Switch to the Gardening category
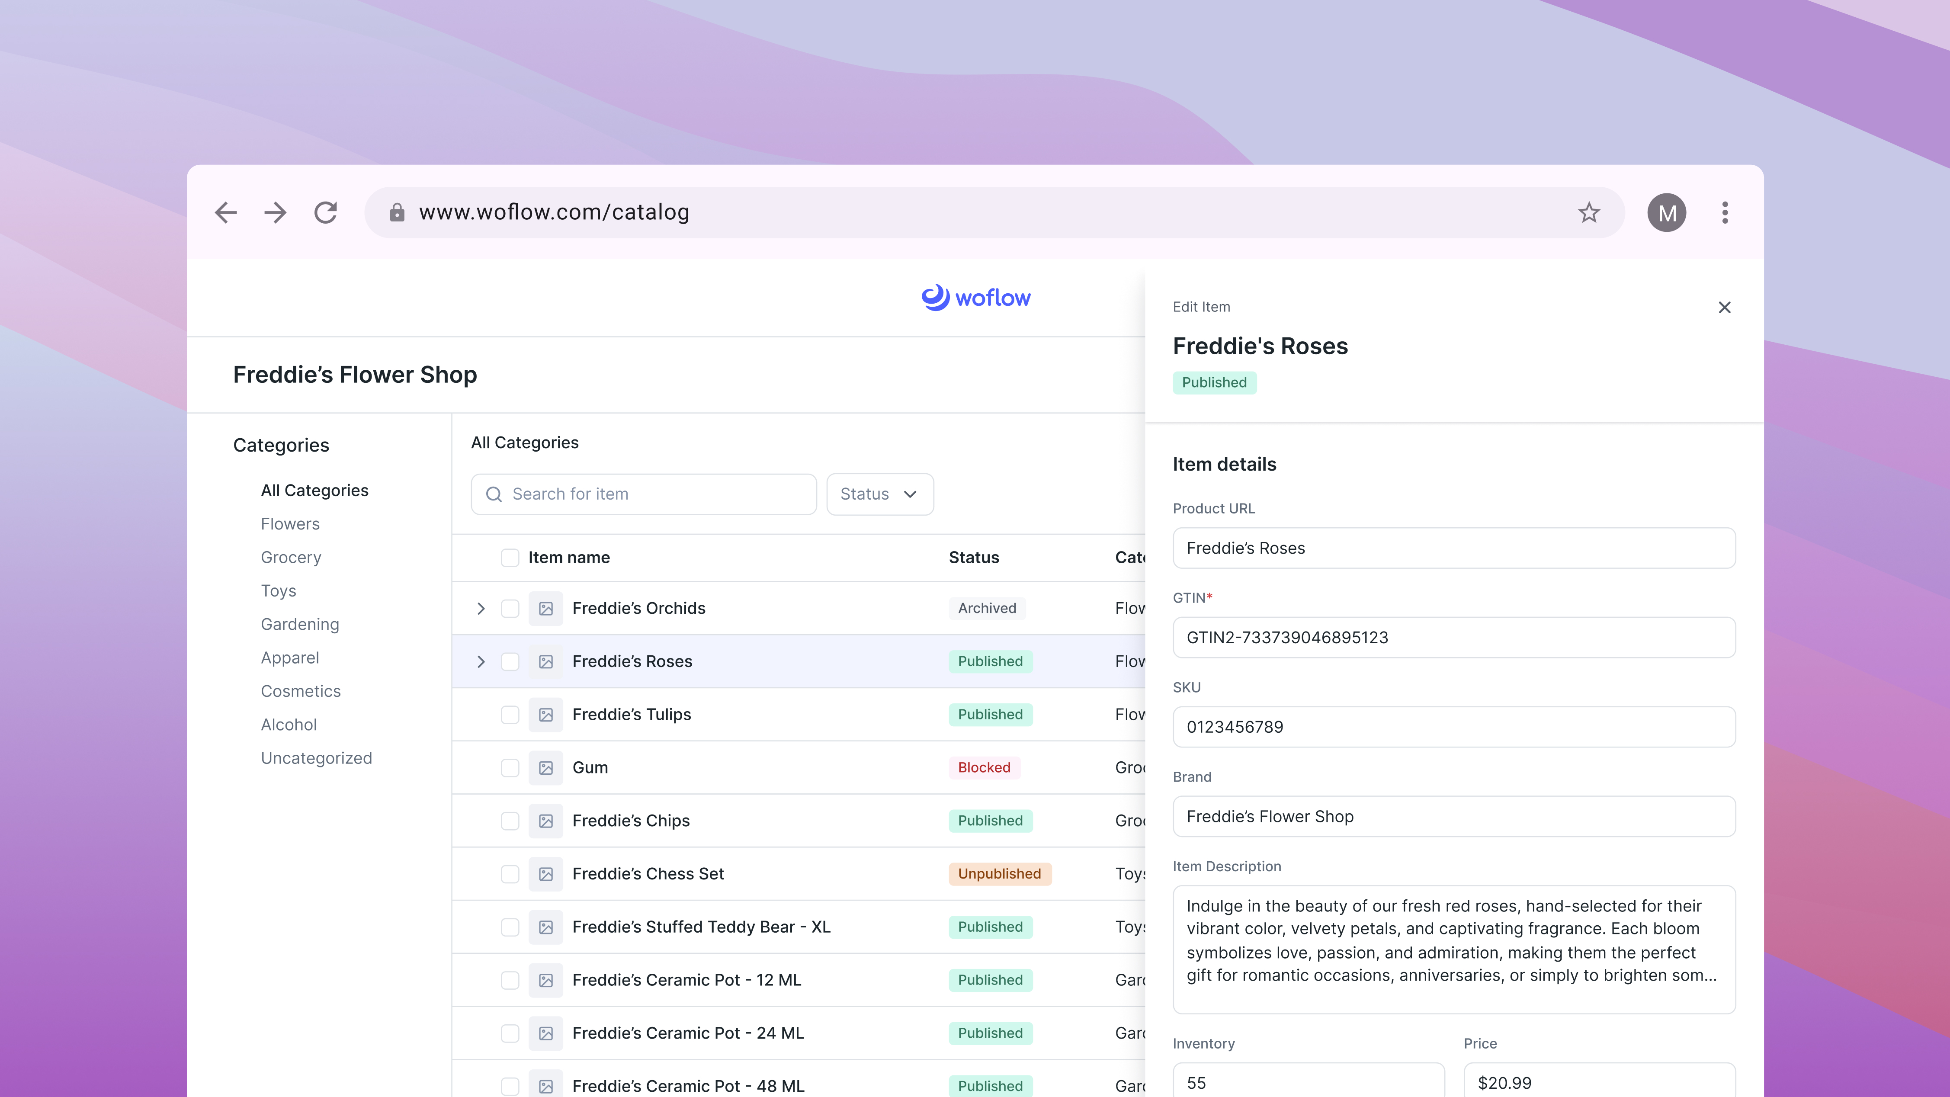The image size is (1950, 1097). (300, 625)
